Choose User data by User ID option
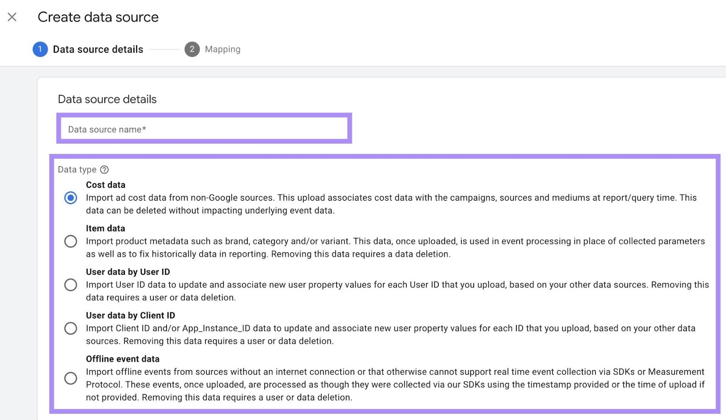The image size is (726, 420). (71, 285)
